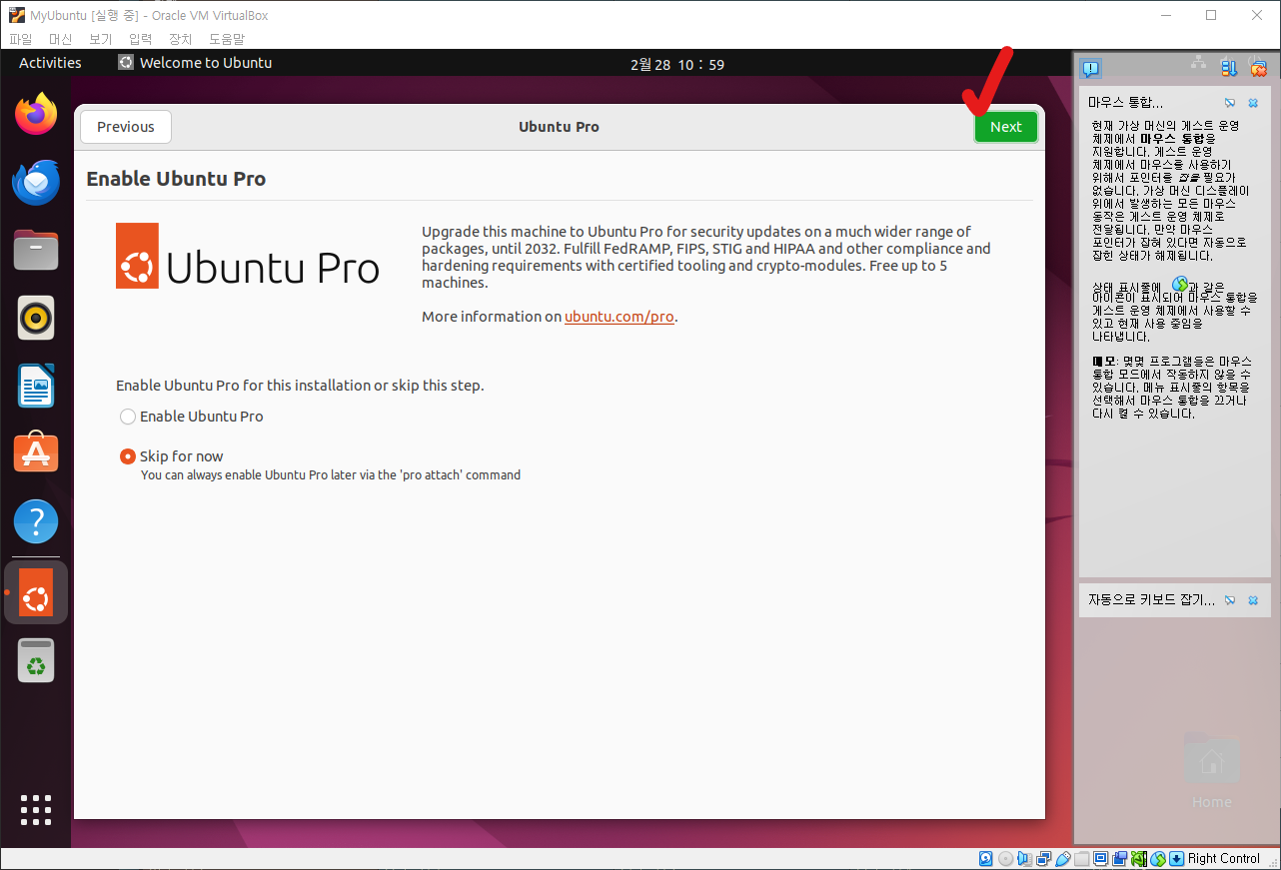Click the 'pro attach' command hint text
Viewport: 1281px width, 870px height.
pos(331,475)
